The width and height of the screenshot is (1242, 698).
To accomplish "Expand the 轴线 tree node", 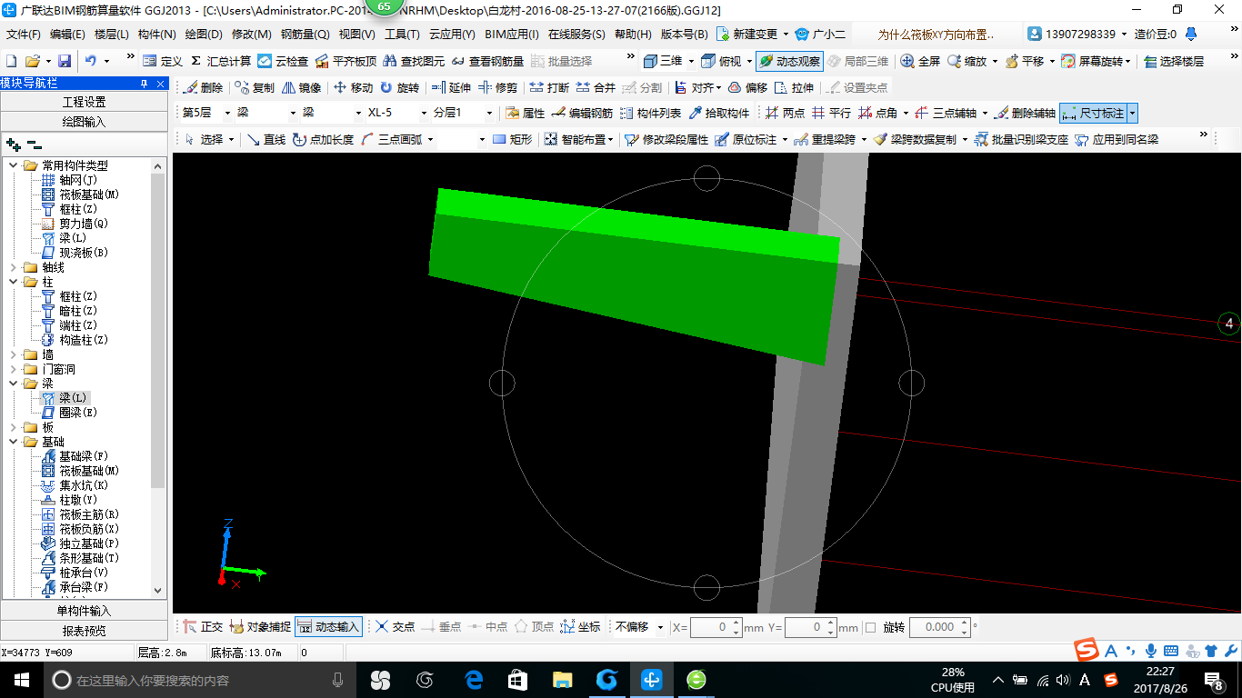I will click(14, 267).
